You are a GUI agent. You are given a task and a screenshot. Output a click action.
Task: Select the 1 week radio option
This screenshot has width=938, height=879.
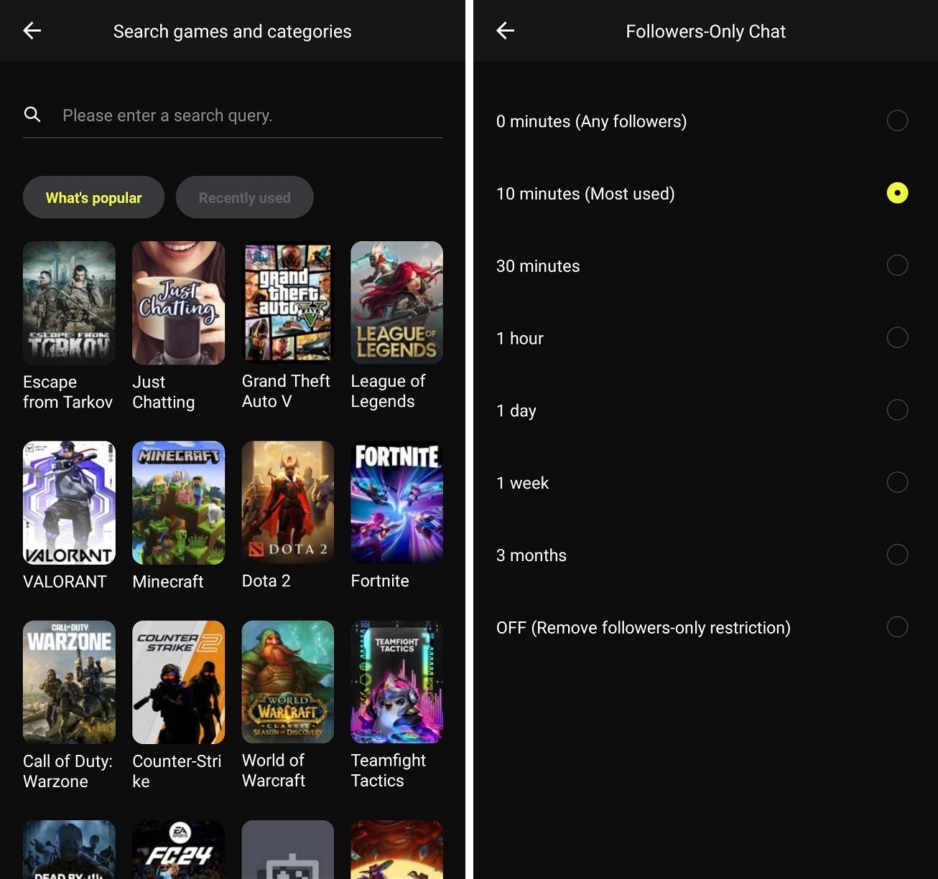(897, 482)
